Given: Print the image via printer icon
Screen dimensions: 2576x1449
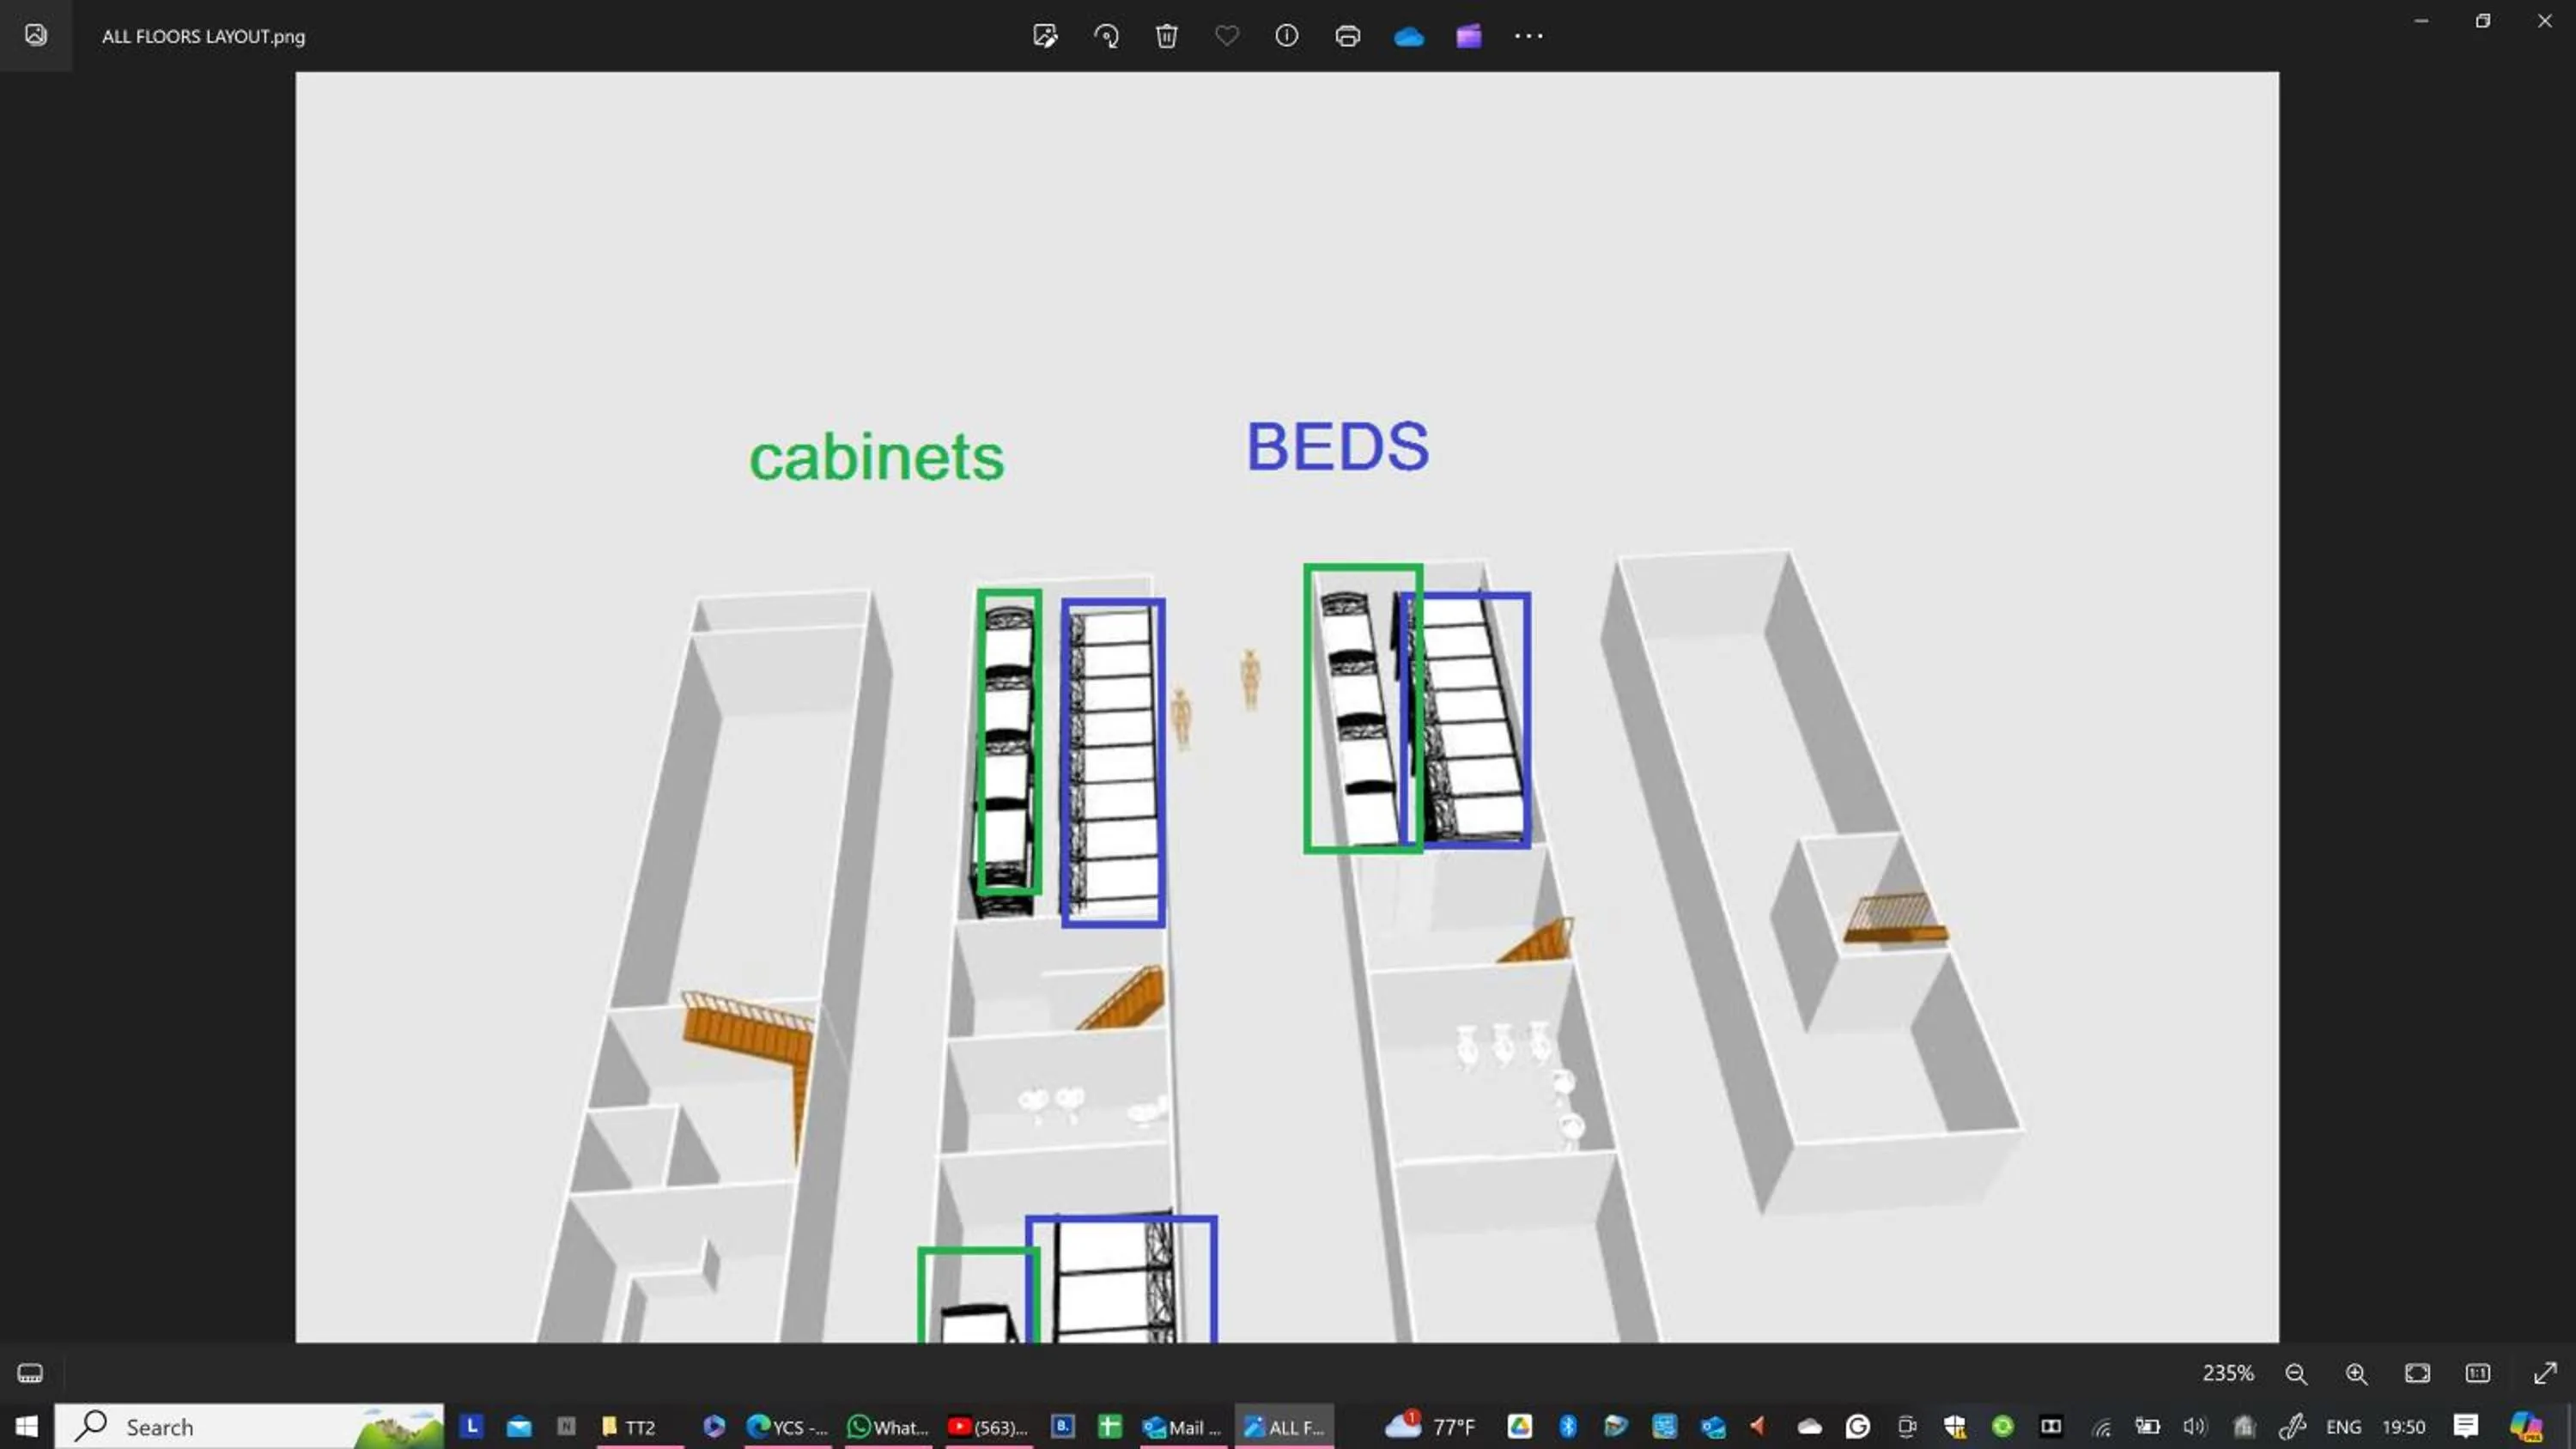Looking at the screenshot, I should pos(1348,36).
